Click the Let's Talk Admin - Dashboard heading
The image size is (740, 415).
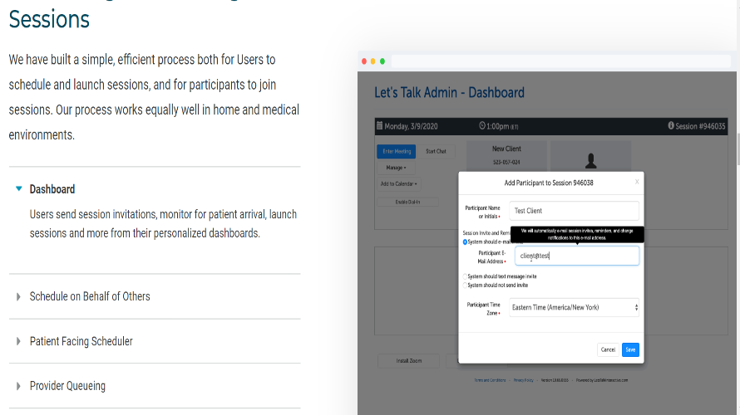(x=449, y=92)
